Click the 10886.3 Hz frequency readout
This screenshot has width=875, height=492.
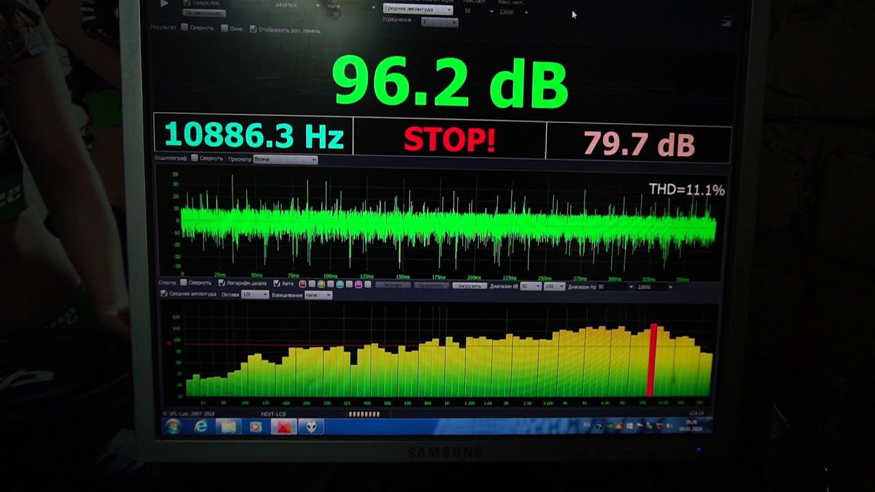pos(254,135)
